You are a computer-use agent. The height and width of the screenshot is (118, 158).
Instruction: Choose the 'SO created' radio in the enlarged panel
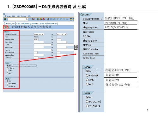(x=87, y=102)
